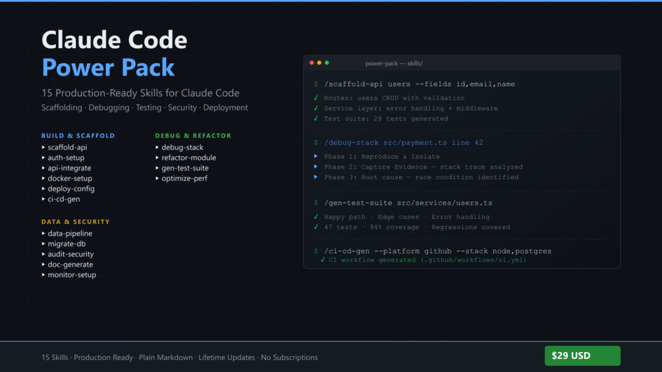Select the data-pipeline skill item
The width and height of the screenshot is (662, 372).
pos(70,233)
